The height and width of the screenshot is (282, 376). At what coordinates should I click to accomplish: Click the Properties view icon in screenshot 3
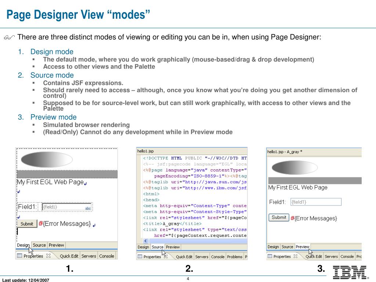270,256
